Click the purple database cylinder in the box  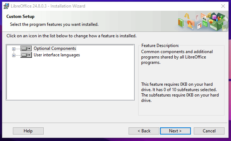[x=214, y=18]
